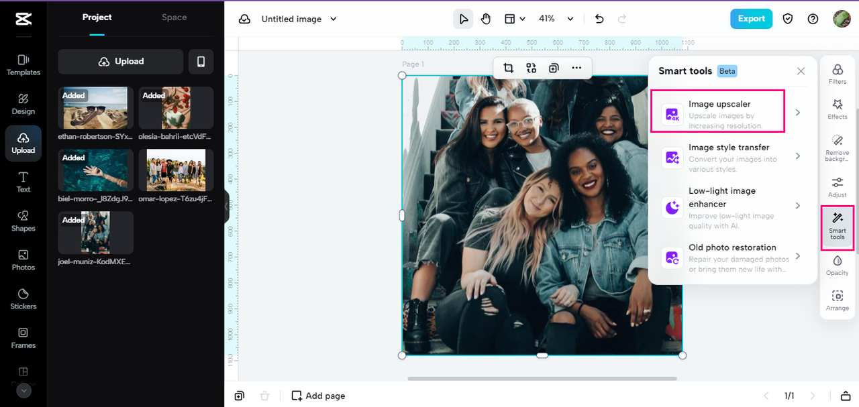The width and height of the screenshot is (859, 407).
Task: Open the Untitled image name dropdown
Action: 299,19
